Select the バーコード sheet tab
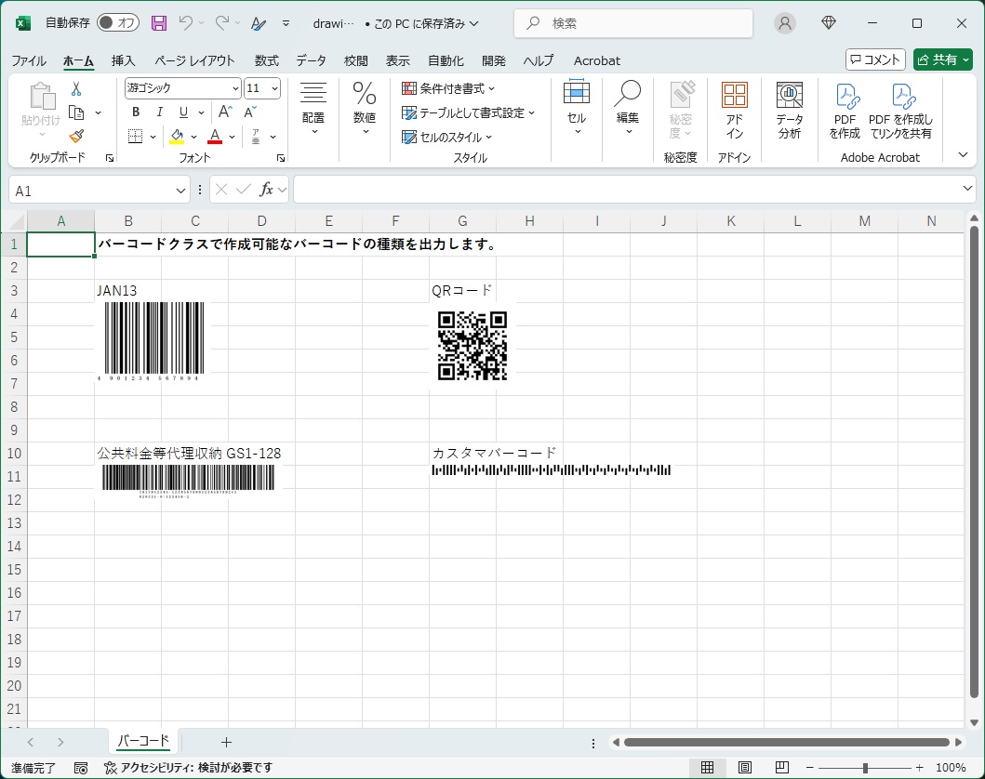This screenshot has width=985, height=779. click(143, 741)
